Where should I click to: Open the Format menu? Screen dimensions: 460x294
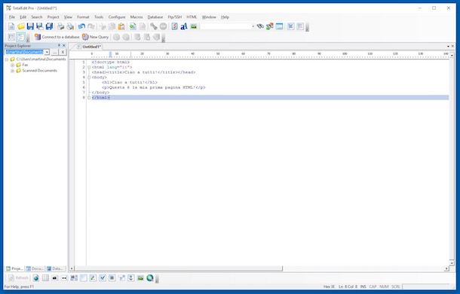click(x=83, y=17)
